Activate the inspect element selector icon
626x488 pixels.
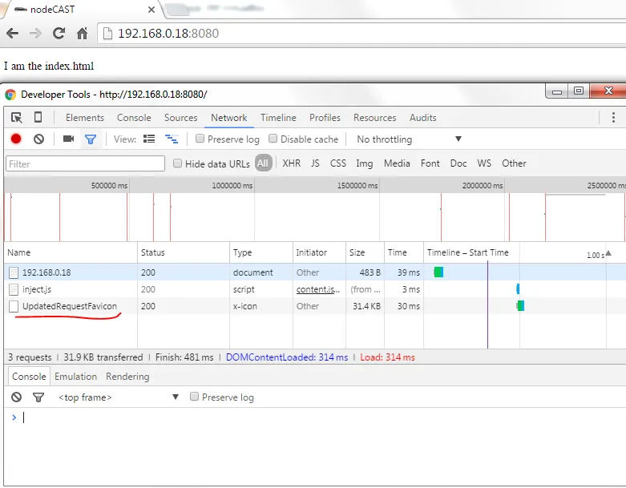coord(17,118)
